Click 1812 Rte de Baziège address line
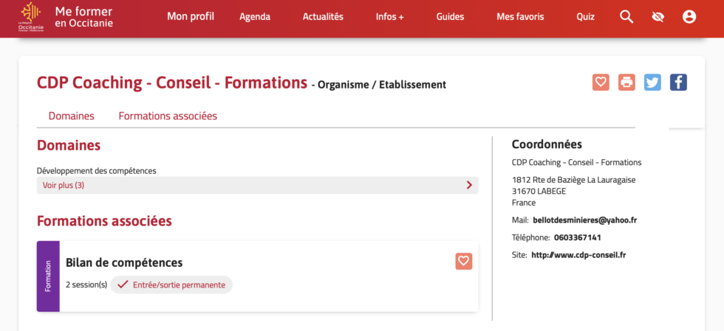Image resolution: width=724 pixels, height=331 pixels. 574,180
